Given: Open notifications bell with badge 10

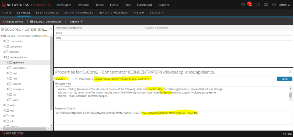Looking at the screenshot, I should coord(250,4).
